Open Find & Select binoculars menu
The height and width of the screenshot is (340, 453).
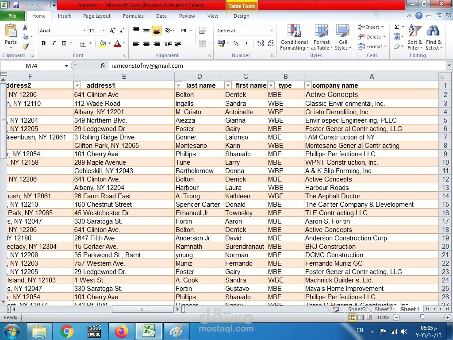(x=434, y=38)
